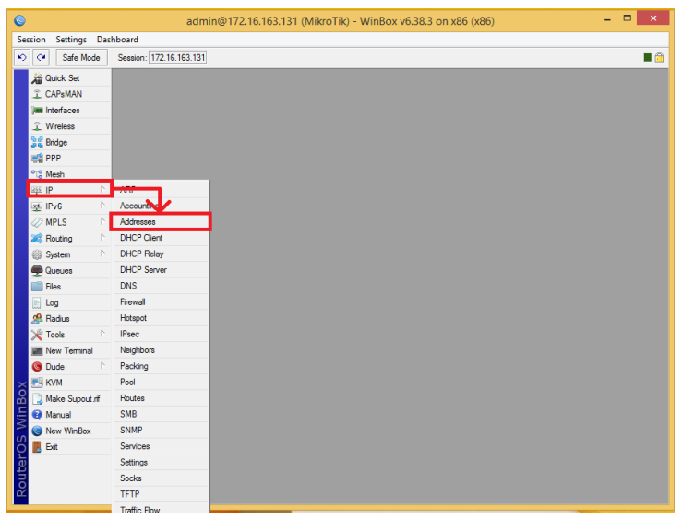Open KVM icon in sidebar

(37, 383)
